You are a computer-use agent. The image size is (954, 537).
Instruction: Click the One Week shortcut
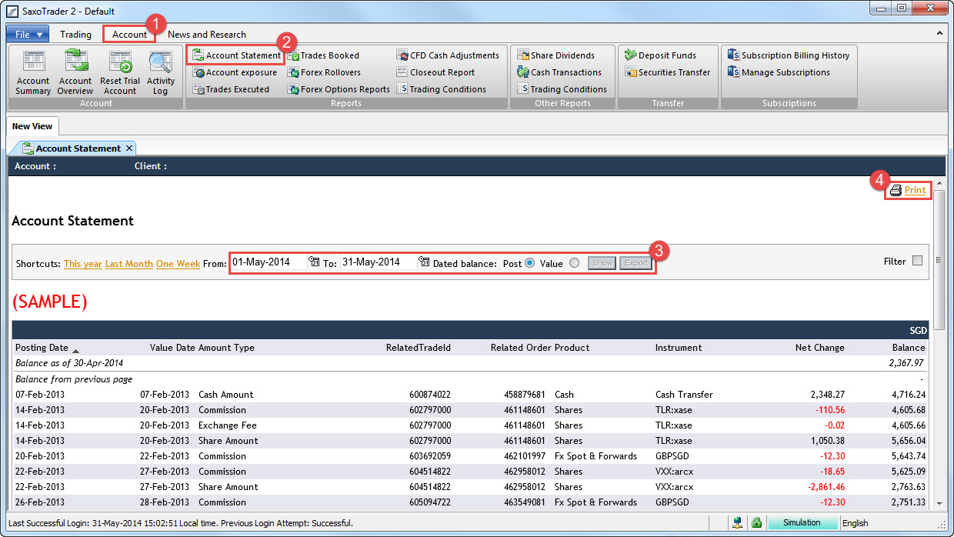click(178, 264)
